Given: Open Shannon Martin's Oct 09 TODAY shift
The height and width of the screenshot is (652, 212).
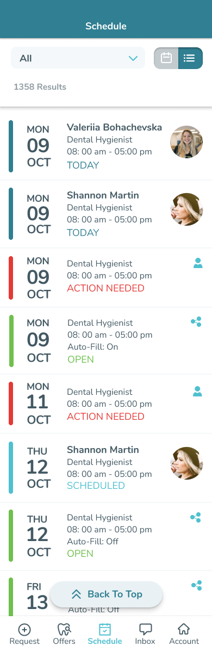Looking at the screenshot, I should pyautogui.click(x=106, y=214).
